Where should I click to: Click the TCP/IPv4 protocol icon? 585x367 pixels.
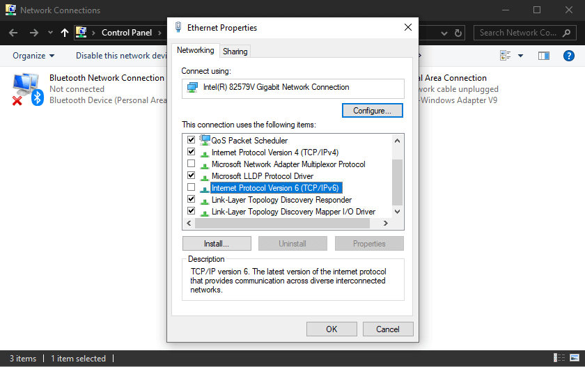click(x=205, y=154)
